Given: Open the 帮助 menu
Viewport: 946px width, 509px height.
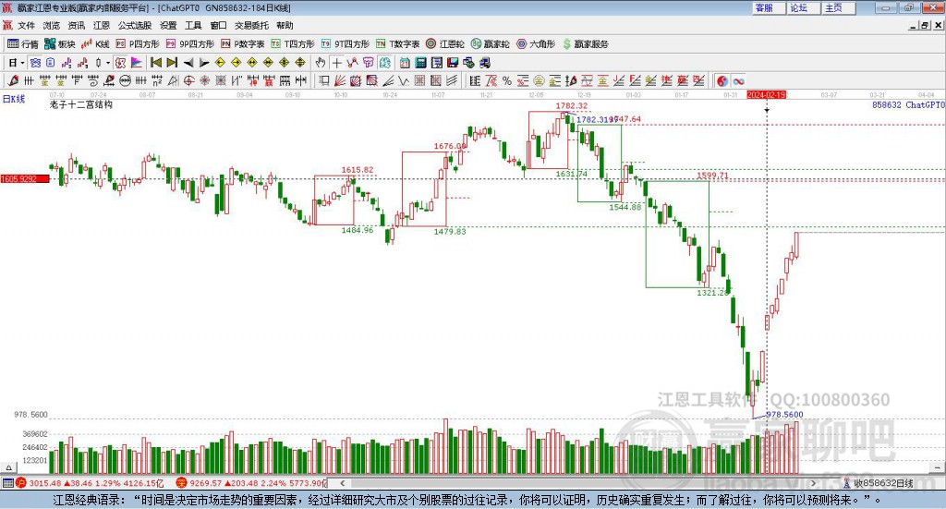Looking at the screenshot, I should (285, 25).
